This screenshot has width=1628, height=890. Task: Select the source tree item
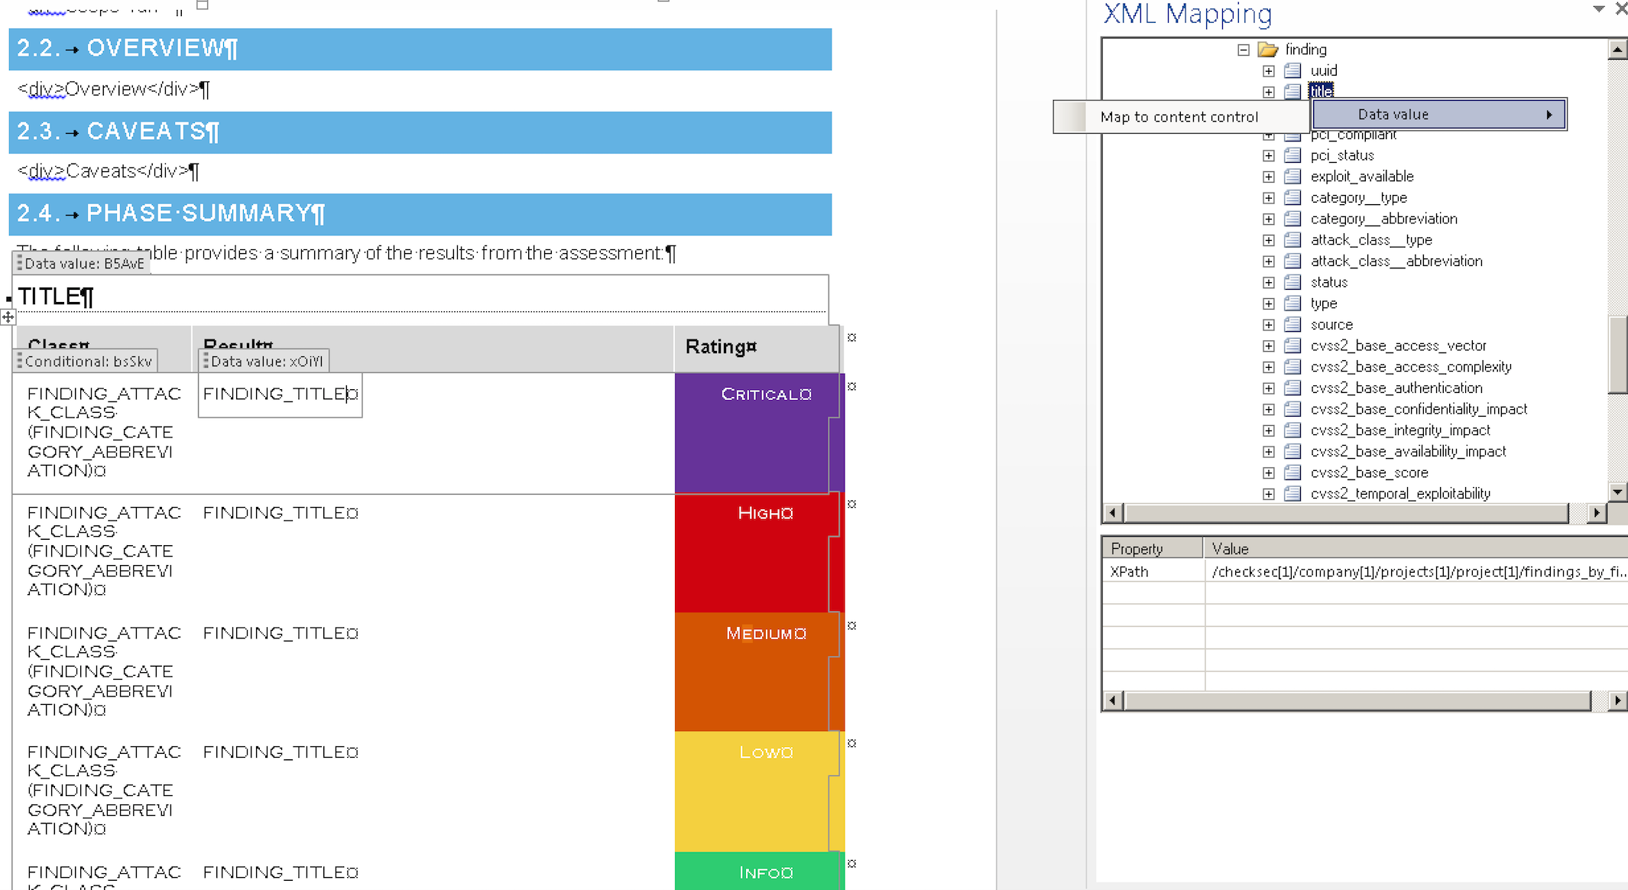tap(1331, 325)
